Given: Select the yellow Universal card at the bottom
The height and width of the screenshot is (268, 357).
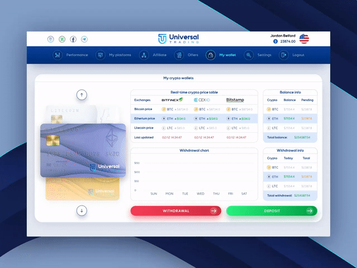Looking at the screenshot, I should [x=83, y=189].
